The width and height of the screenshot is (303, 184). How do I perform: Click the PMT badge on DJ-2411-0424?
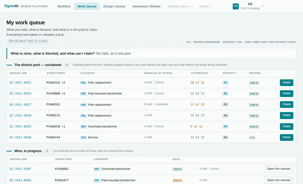tap(83, 94)
